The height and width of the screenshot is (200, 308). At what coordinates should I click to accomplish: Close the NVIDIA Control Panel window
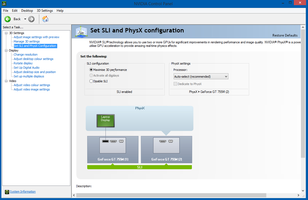(300, 2)
